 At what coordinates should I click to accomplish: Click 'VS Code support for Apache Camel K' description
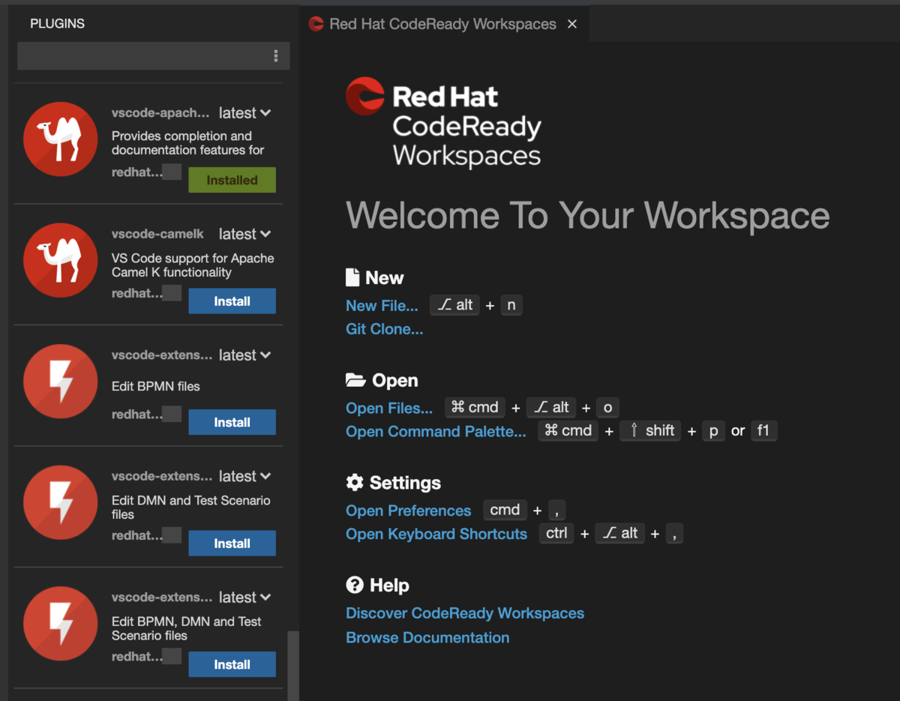click(x=193, y=265)
